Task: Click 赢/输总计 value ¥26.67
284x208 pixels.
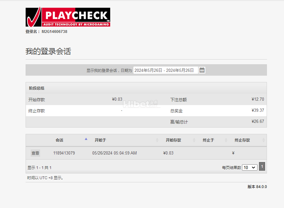Action: (x=258, y=122)
